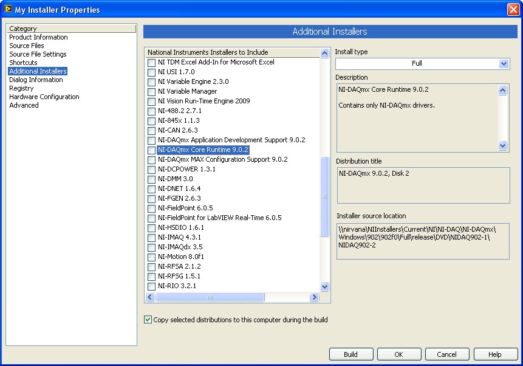Check the NI-IMAQ 4.3.1 box
The height and width of the screenshot is (366, 523).
(x=151, y=238)
